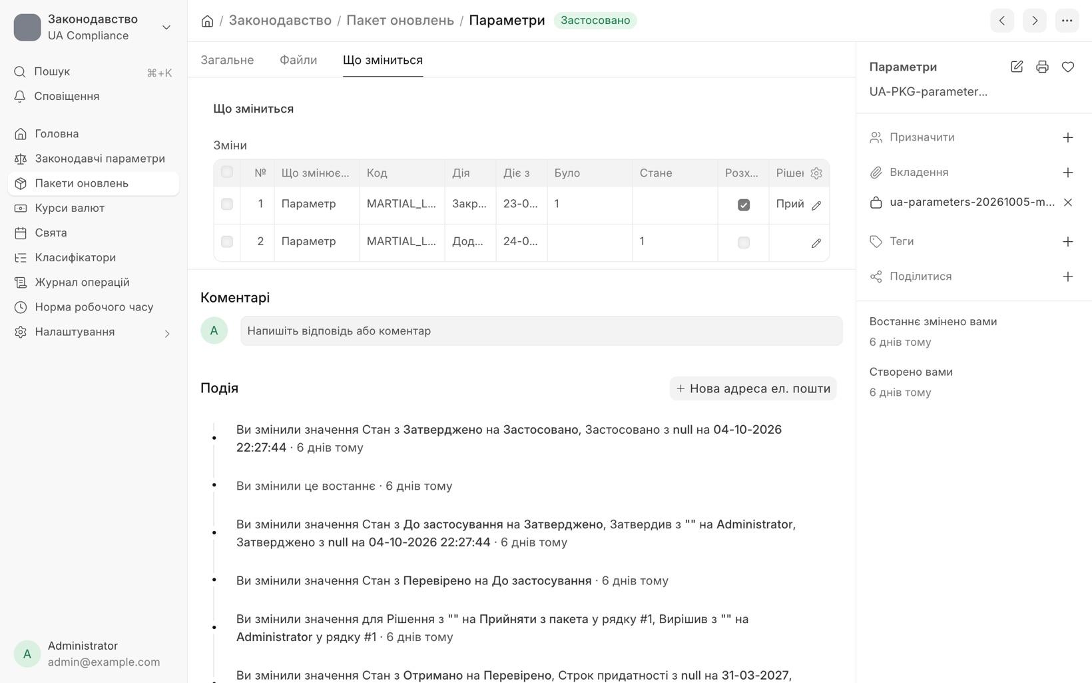Screen dimensions: 1092x683
Task: Click the print icon
Action: 1042,67
